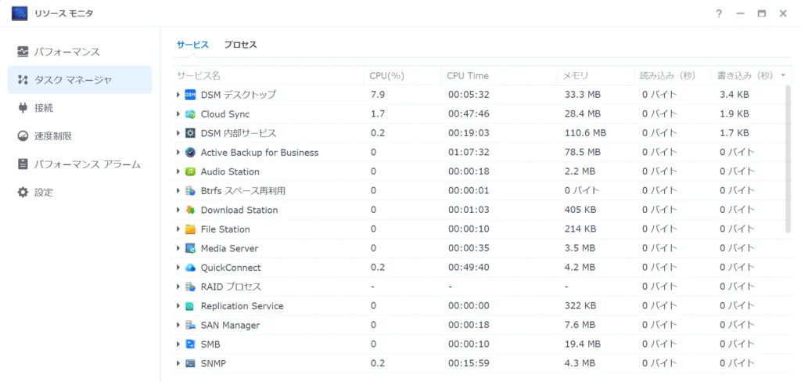Click the Audio Station icon
Screen dimensions: 801x382
[x=190, y=171]
